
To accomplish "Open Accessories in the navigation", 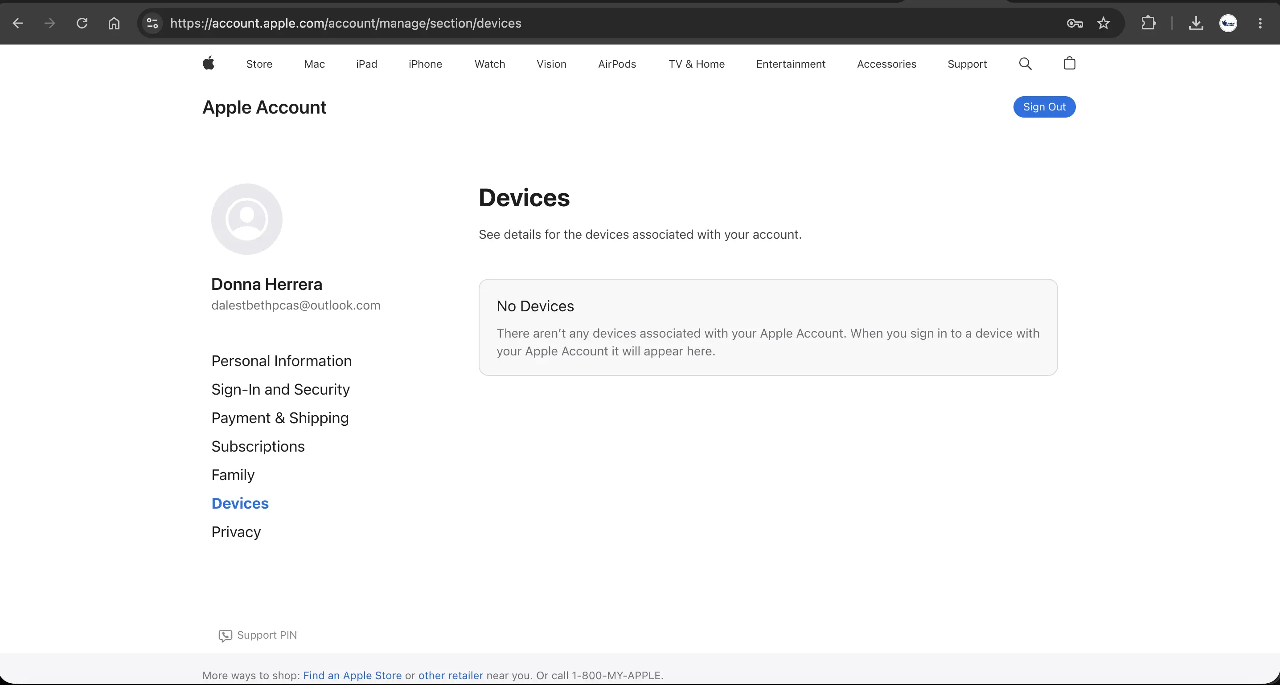I will pos(886,64).
